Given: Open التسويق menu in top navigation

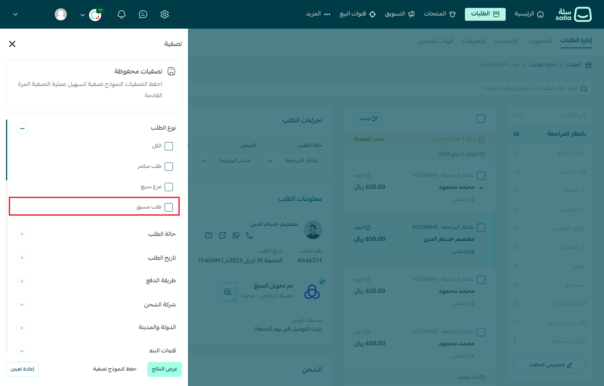Looking at the screenshot, I should tap(399, 14).
